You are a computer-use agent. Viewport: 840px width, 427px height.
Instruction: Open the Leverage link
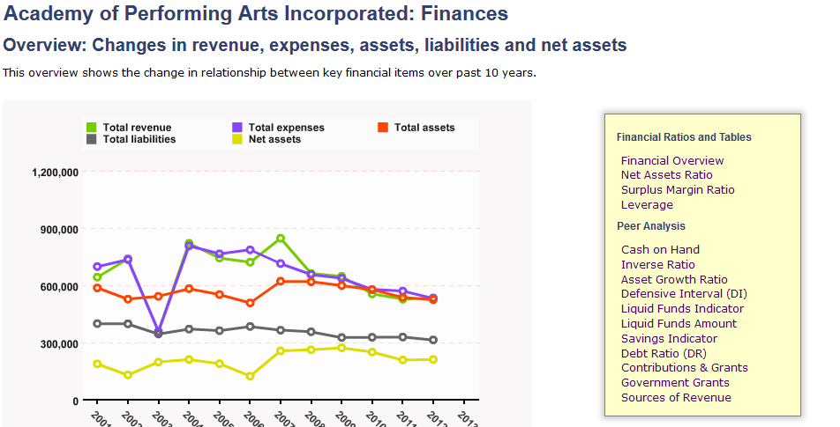coord(647,204)
